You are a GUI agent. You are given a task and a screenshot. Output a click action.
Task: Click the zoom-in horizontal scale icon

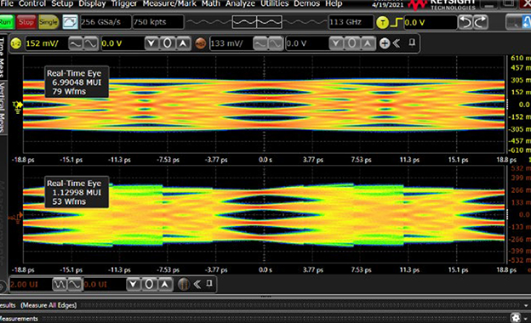[75, 285]
